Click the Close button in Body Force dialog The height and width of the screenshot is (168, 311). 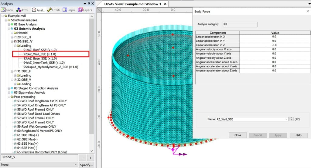(238, 135)
